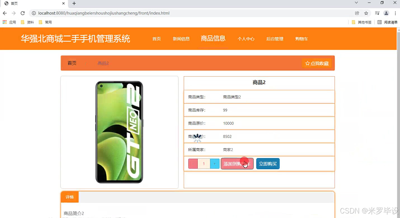This screenshot has width=400, height=218.
Task: Open 后台管理 in the navigation menu
Action: point(275,39)
